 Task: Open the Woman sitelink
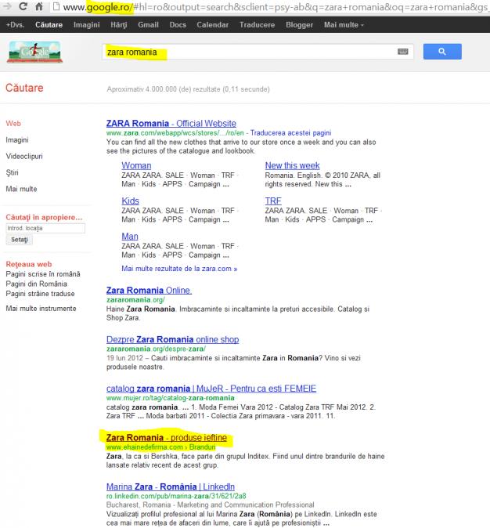point(136,165)
